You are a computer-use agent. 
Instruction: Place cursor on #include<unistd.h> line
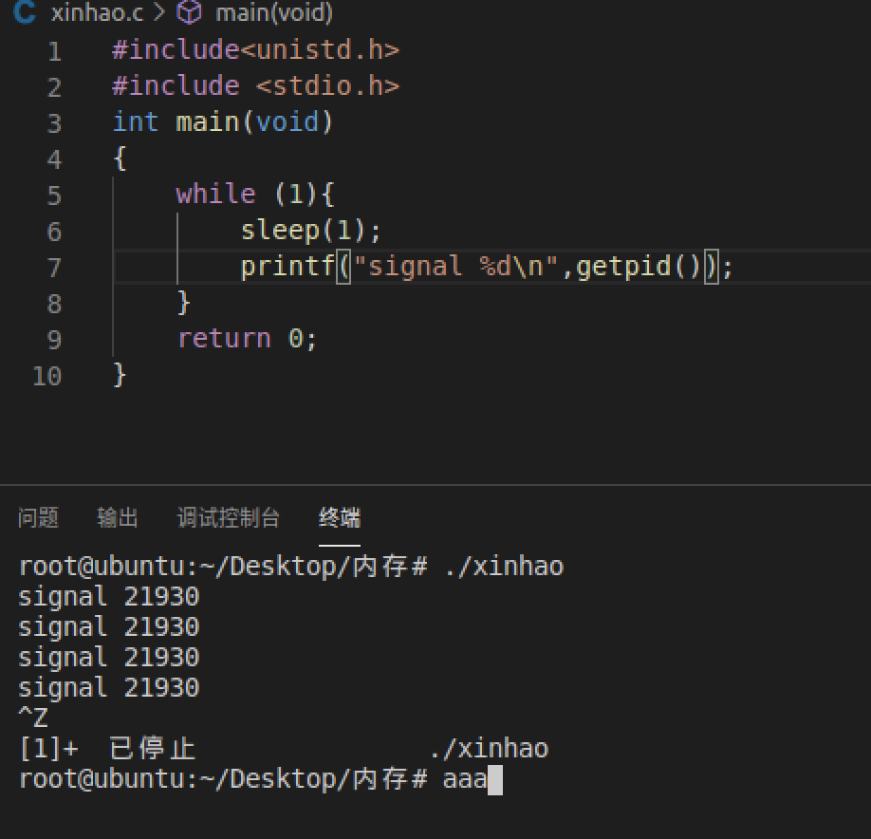[255, 50]
